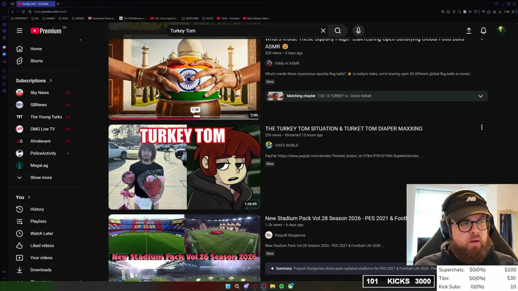Expand the Matching chapter dropdown arrow
The height and width of the screenshot is (291, 518).
480,96
